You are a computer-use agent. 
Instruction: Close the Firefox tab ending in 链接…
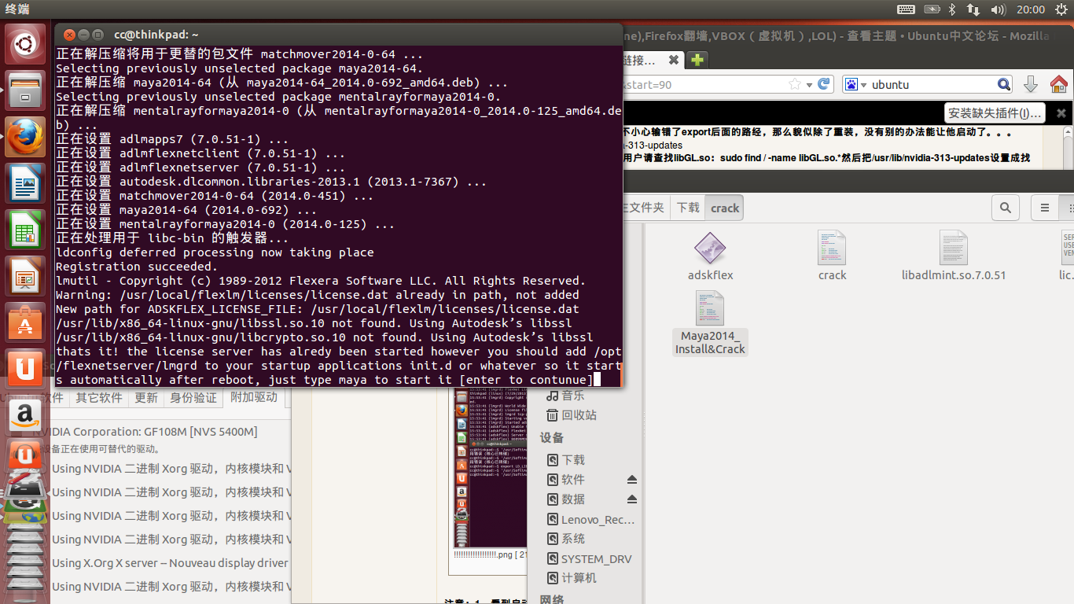point(673,60)
